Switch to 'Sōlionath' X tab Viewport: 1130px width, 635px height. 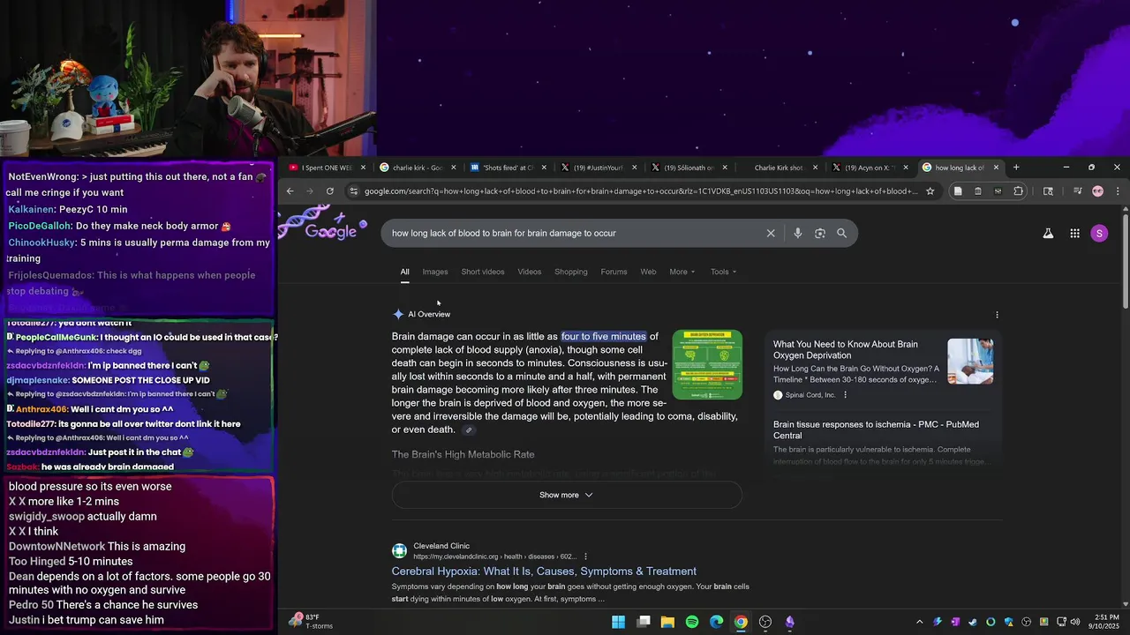[x=689, y=168]
